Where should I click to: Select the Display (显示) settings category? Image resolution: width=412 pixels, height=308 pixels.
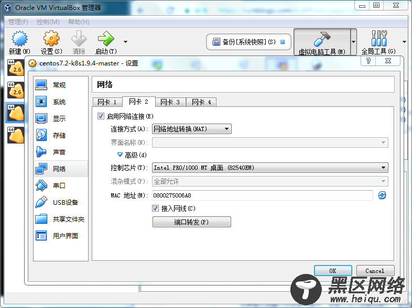[61, 118]
